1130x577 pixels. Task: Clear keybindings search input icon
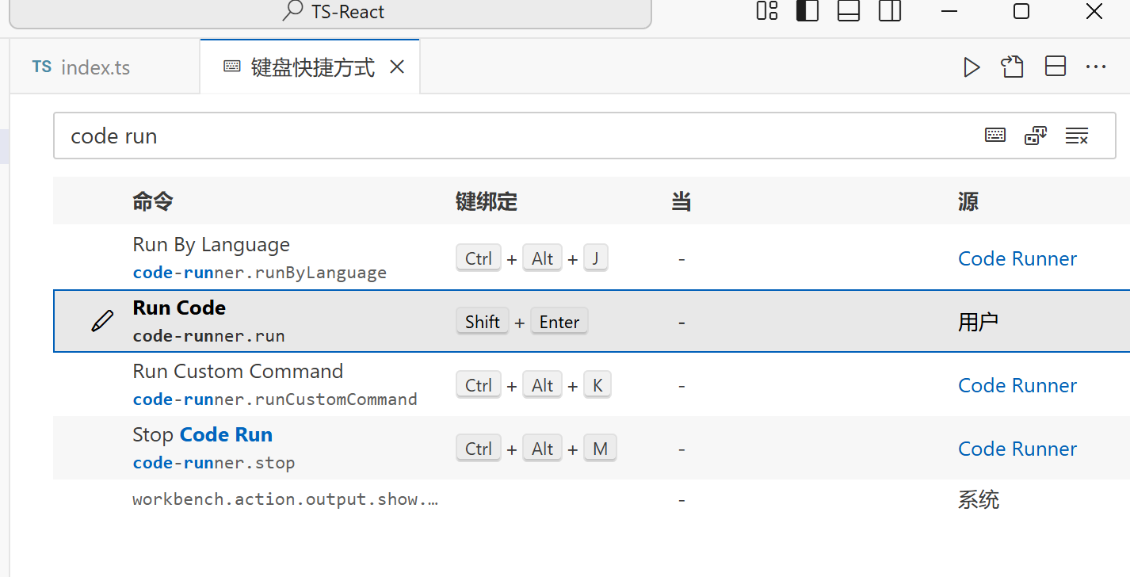[x=1077, y=136]
